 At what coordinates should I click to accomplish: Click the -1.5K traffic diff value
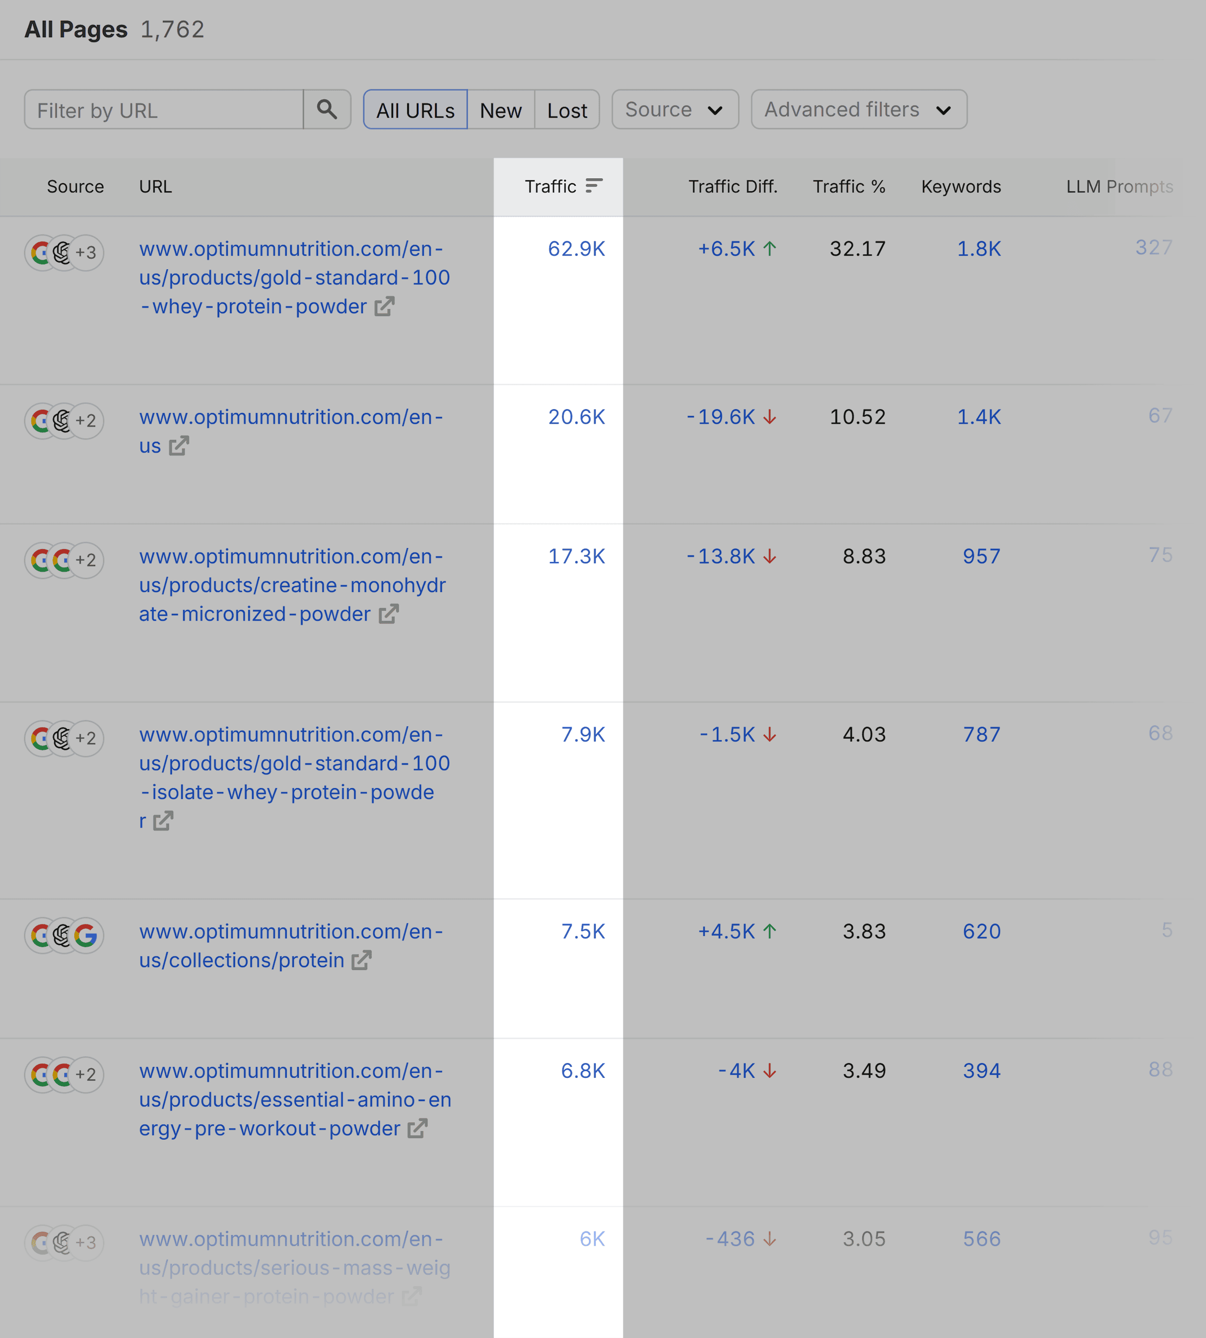click(x=727, y=734)
